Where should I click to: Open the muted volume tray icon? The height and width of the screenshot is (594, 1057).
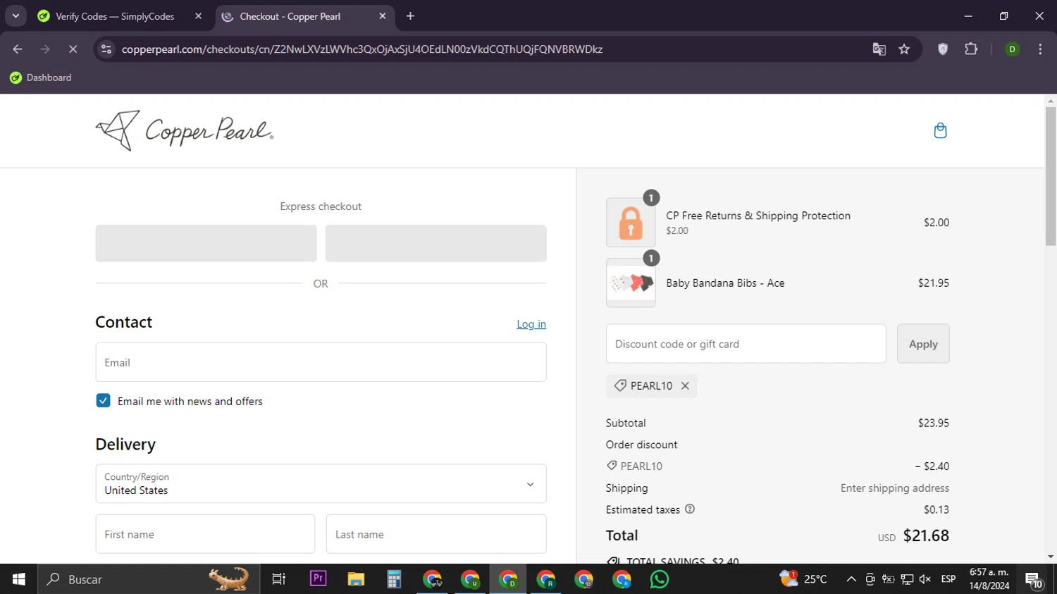tap(925, 579)
